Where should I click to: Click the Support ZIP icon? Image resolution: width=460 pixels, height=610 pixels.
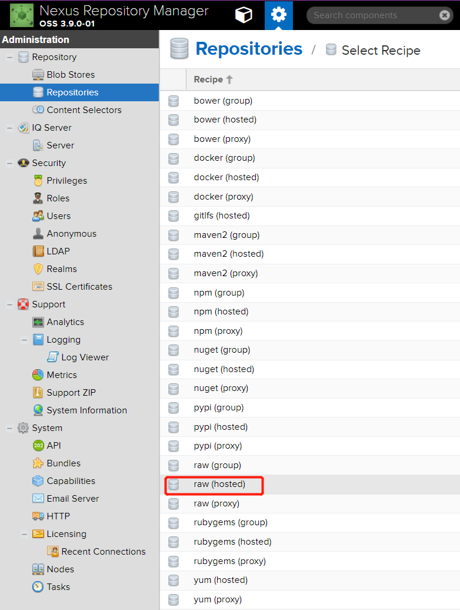(38, 393)
